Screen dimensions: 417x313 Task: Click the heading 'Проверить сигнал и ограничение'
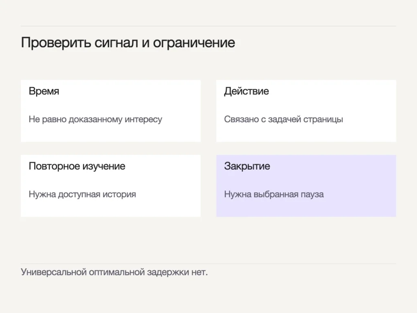pos(128,42)
